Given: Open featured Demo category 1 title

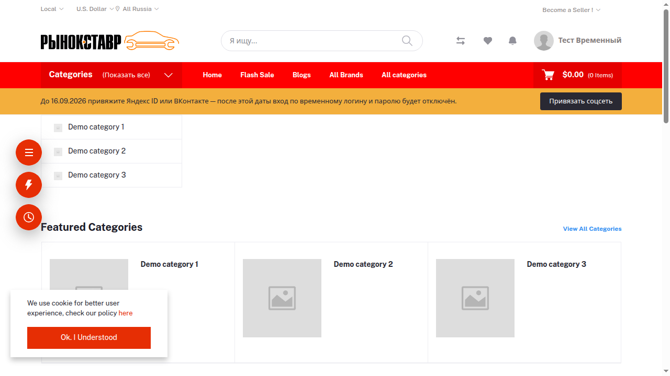Looking at the screenshot, I should click(169, 264).
